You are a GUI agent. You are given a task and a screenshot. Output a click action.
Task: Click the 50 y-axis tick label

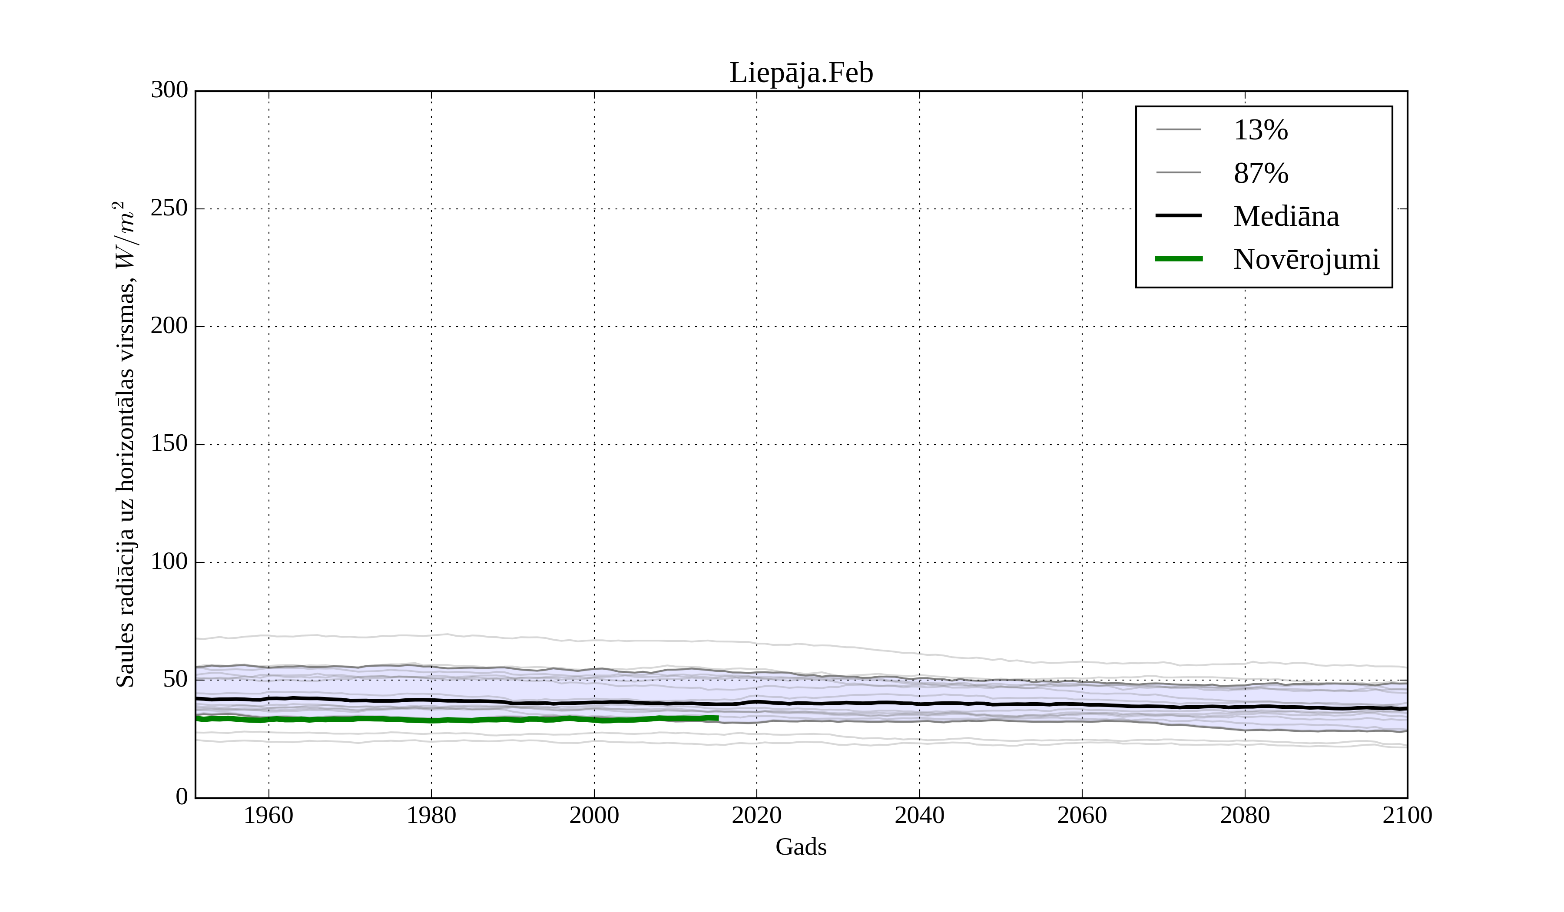coord(175,679)
